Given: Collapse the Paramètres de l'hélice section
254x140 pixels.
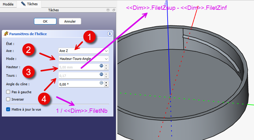Looking at the screenshot, I should (109, 34).
